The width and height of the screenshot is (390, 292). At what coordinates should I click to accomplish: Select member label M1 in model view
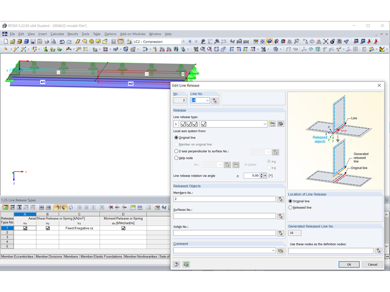[43, 82]
